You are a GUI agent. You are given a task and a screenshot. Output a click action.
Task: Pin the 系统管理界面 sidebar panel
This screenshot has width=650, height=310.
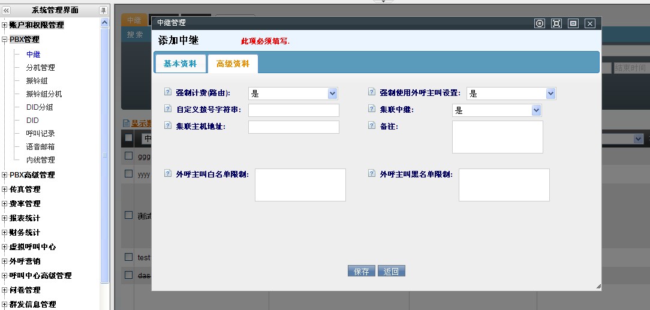[103, 10]
